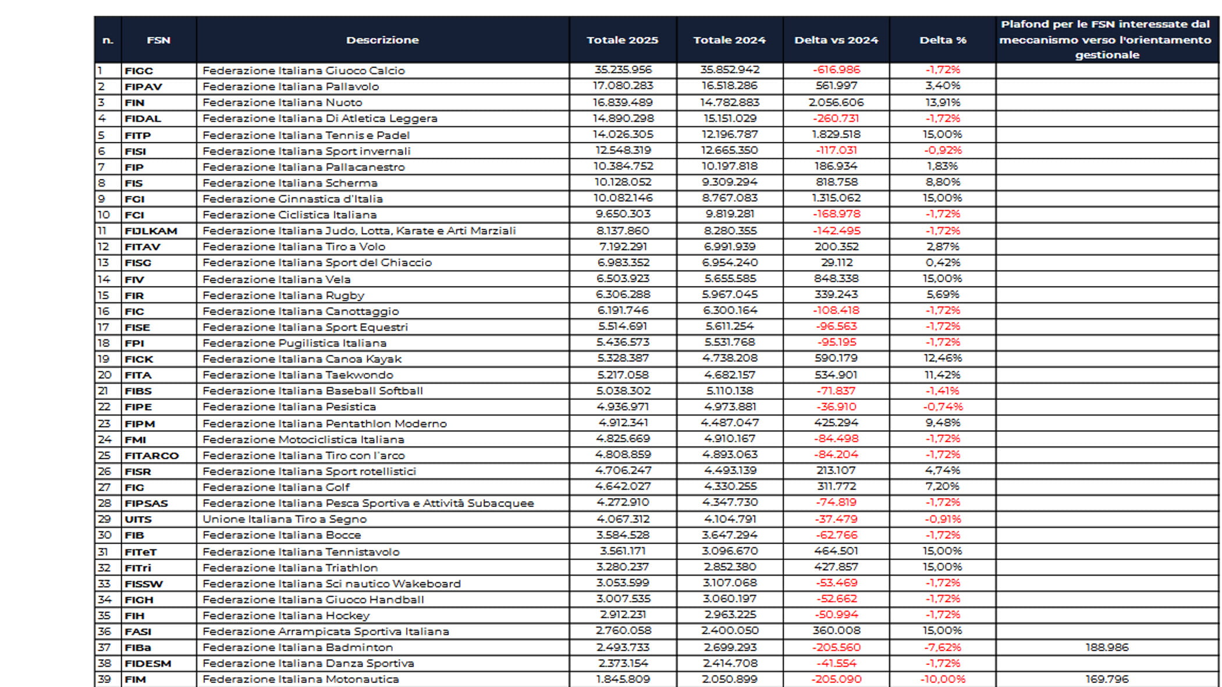Screen dimensions: 1222x687
Task: Click 'Federazione Italiana Tennis e Padel' description
Action: tap(306, 135)
